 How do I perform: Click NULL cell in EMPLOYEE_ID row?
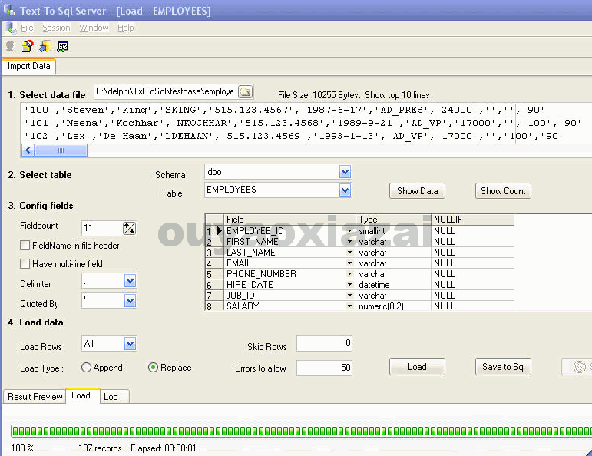(472, 230)
